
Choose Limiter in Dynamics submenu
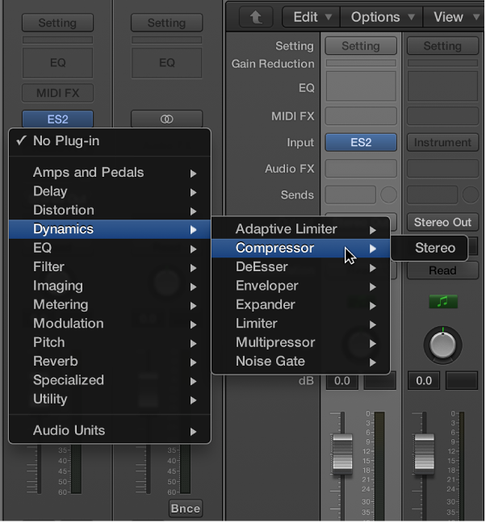(300, 324)
